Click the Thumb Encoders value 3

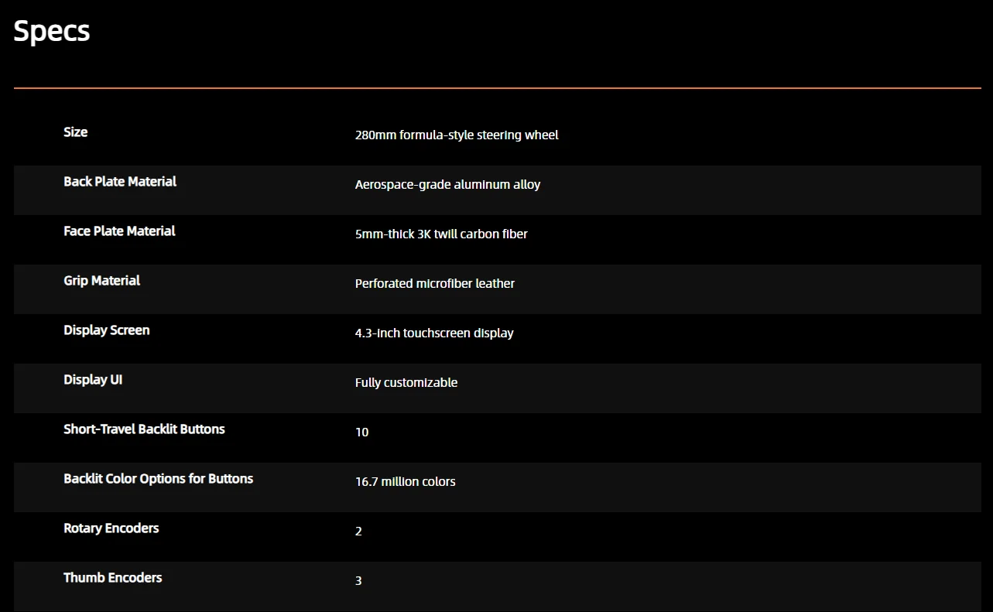pyautogui.click(x=358, y=581)
